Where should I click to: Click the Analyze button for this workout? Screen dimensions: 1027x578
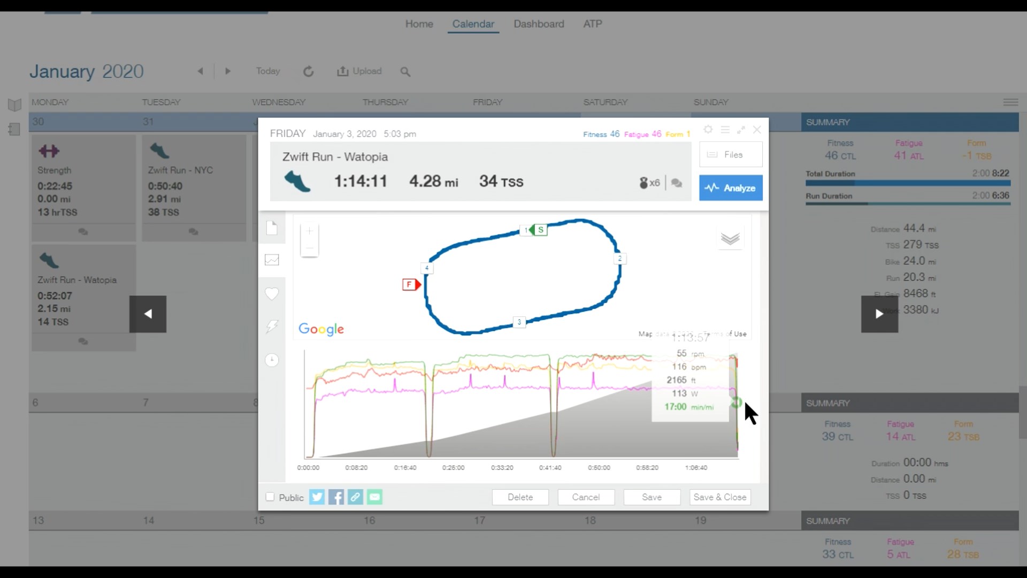click(731, 187)
